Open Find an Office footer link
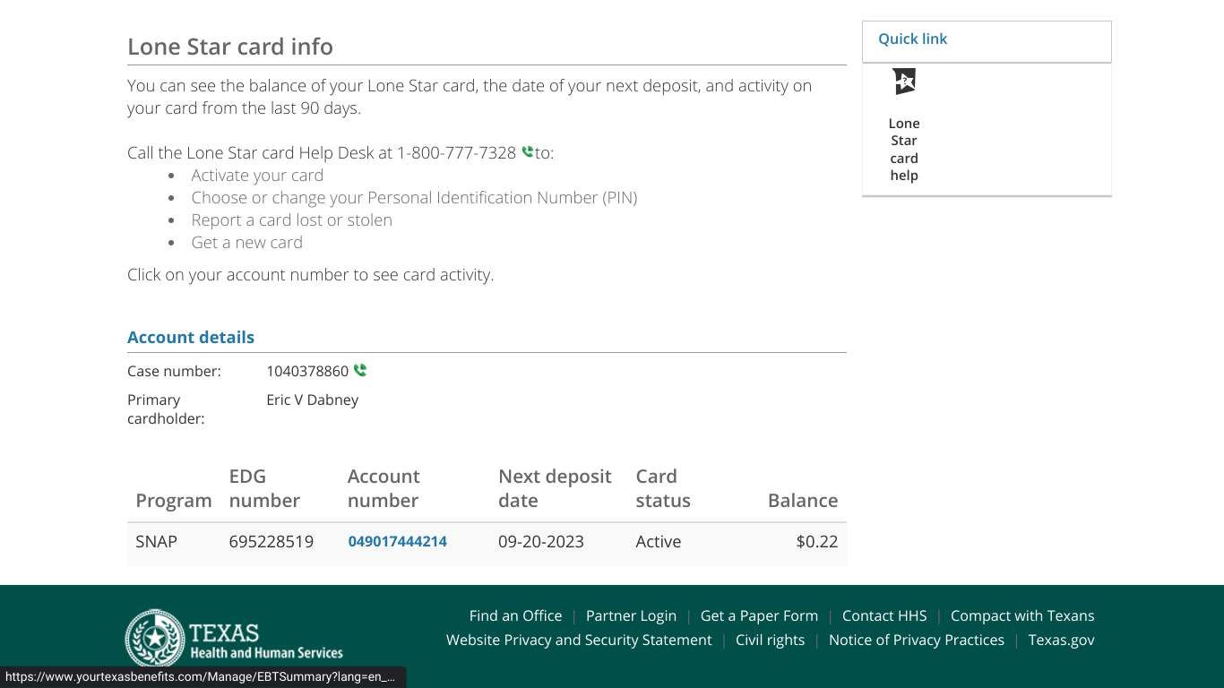 coord(516,615)
